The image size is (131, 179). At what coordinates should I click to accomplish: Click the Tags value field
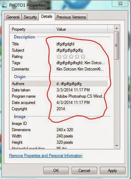point(81,63)
